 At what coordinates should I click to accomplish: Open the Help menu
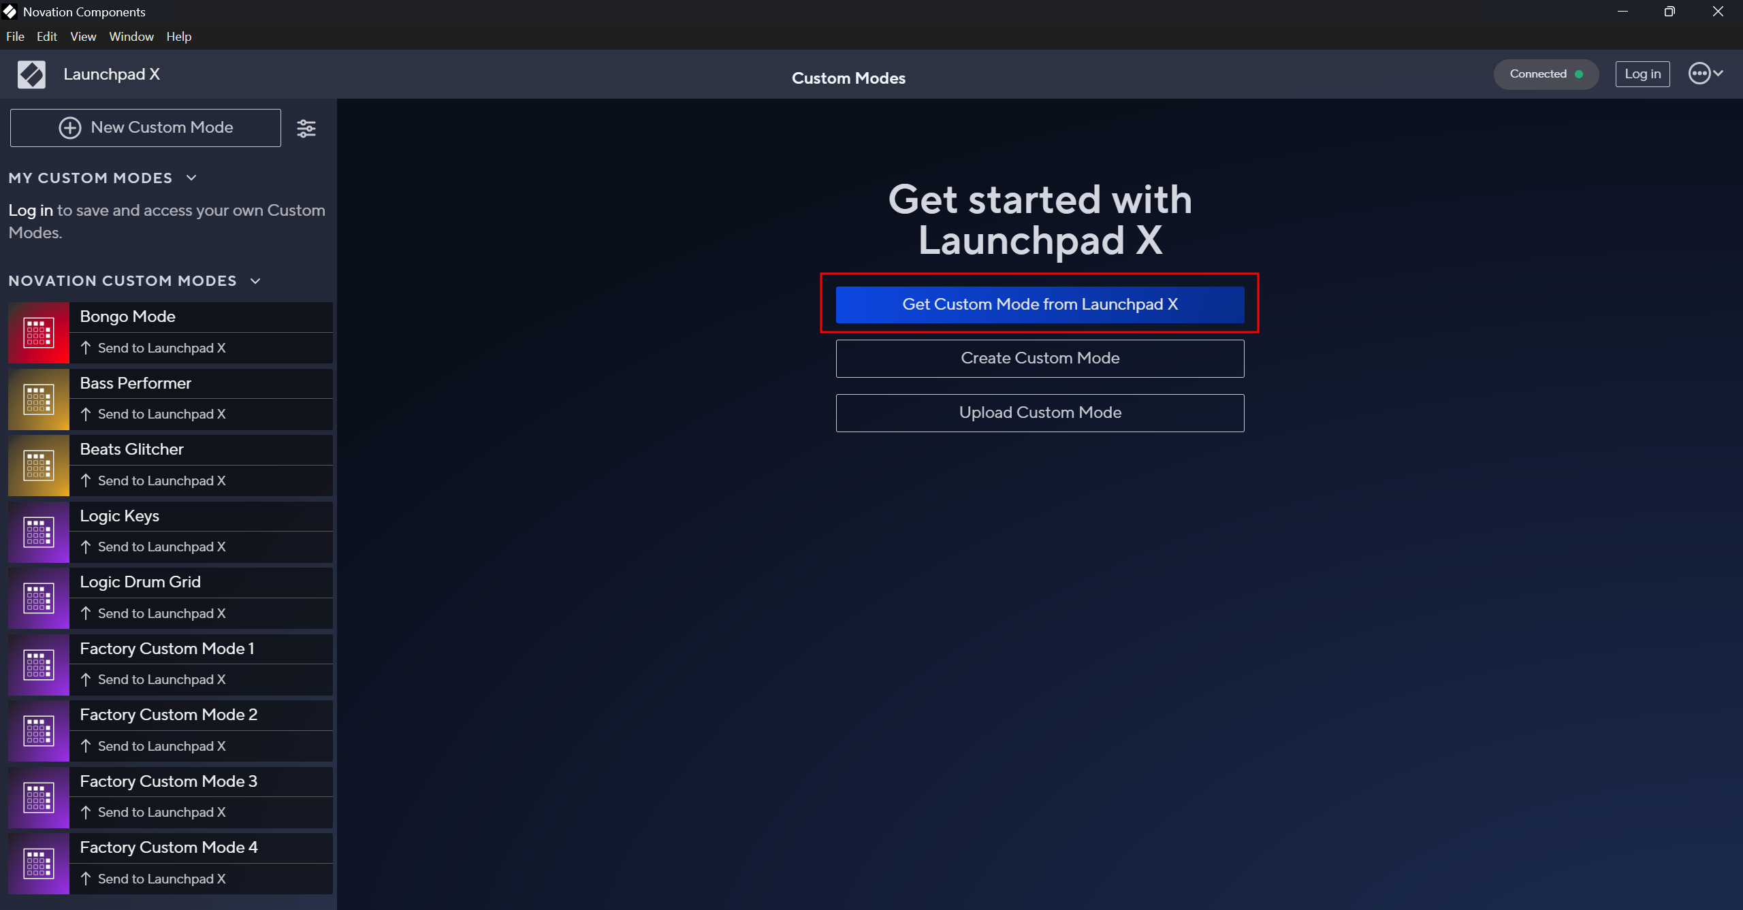(x=179, y=37)
